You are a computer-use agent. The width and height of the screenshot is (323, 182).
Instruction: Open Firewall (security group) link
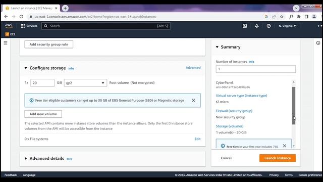point(234,111)
